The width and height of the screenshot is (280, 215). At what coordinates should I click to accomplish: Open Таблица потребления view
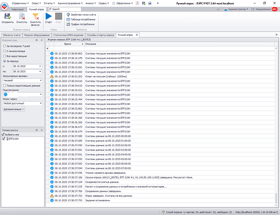click(84, 20)
